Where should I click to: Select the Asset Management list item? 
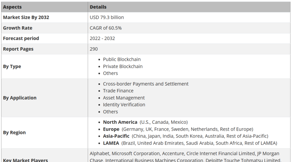coord(124,98)
